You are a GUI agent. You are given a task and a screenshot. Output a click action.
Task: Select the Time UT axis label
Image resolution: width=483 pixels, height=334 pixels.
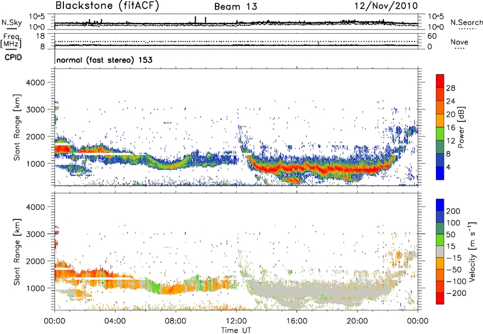click(x=236, y=330)
